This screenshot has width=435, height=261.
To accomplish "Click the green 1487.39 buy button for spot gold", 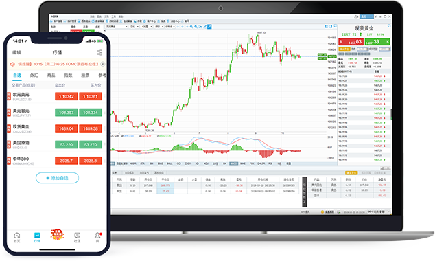I will (x=377, y=42).
